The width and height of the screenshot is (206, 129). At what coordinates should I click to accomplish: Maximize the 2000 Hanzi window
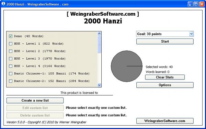pos(196,4)
